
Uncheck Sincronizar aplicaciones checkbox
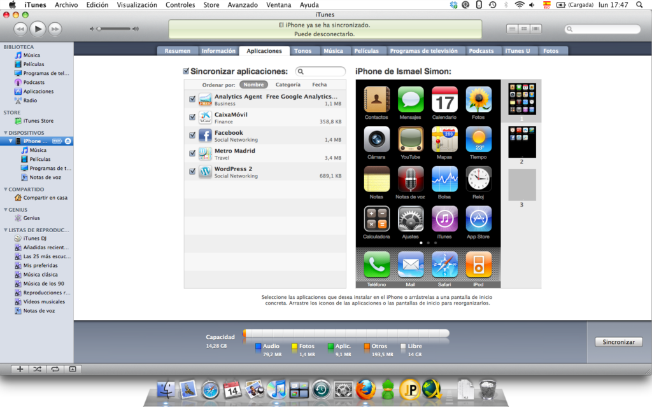[186, 71]
